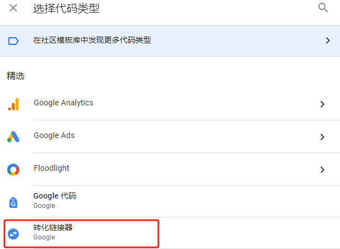
Task: Click the 精选 section heading
Action: 16,76
